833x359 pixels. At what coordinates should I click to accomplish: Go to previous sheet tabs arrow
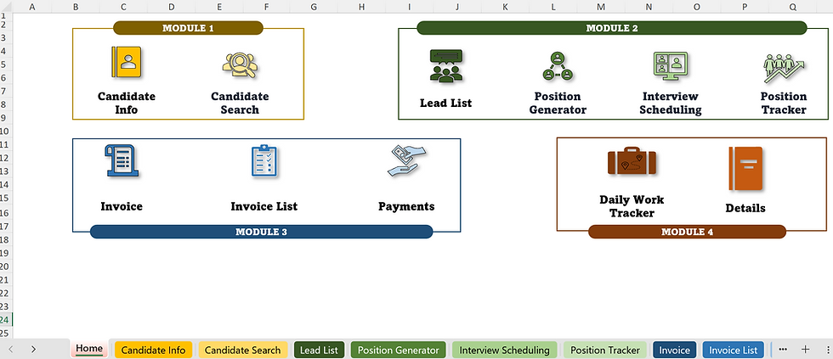coord(10,349)
